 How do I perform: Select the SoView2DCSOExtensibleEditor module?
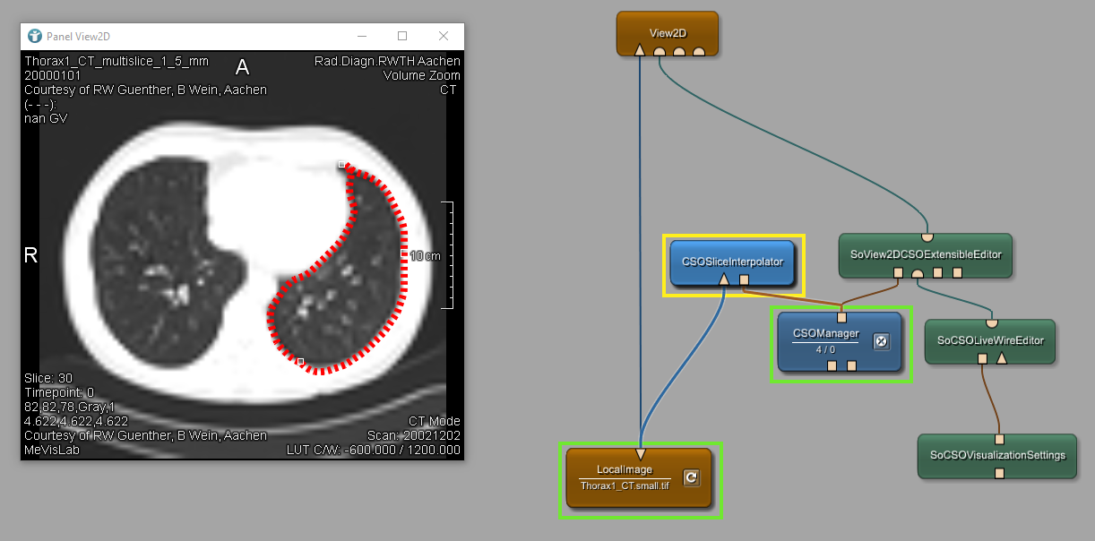tap(927, 253)
